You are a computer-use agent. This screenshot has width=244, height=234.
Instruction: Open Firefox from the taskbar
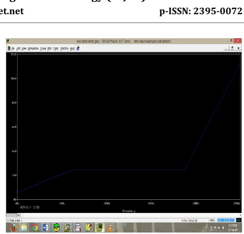click(14, 228)
